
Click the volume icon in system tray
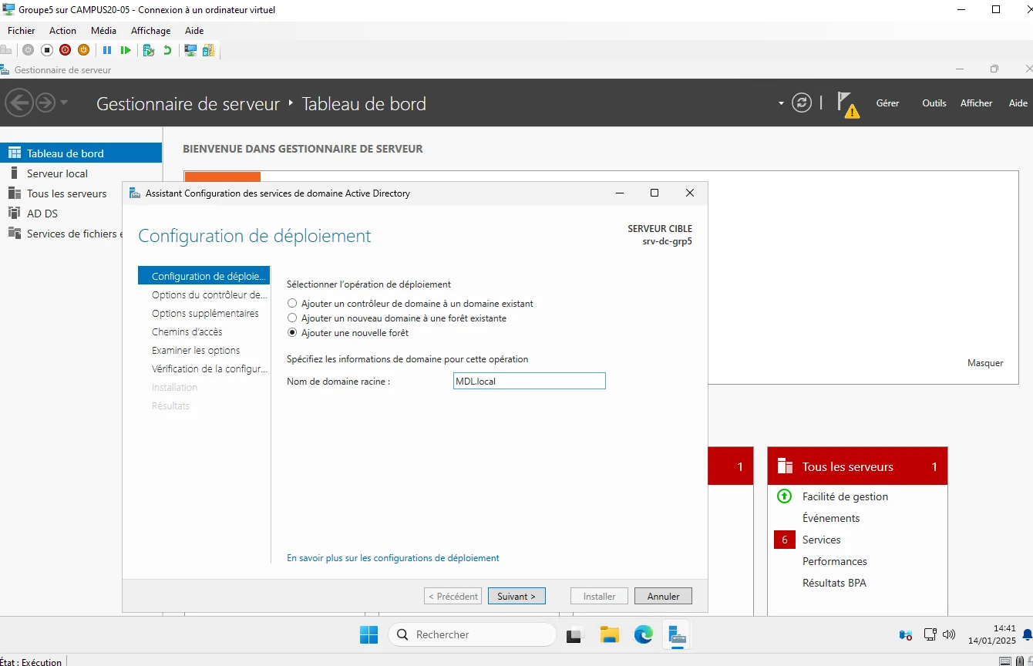tap(949, 634)
